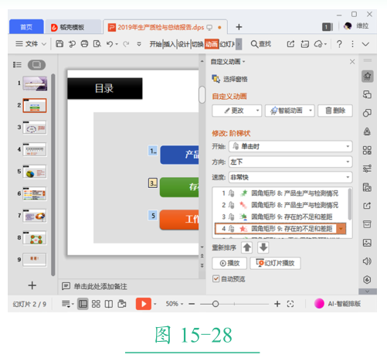The width and height of the screenshot is (387, 358).
Task: Select animation item 1 圆角矩形 8
Action: coord(280,193)
